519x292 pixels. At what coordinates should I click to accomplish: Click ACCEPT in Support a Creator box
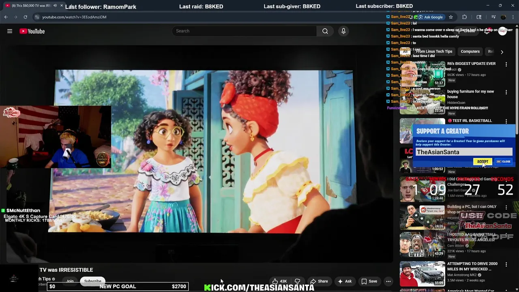point(483,161)
